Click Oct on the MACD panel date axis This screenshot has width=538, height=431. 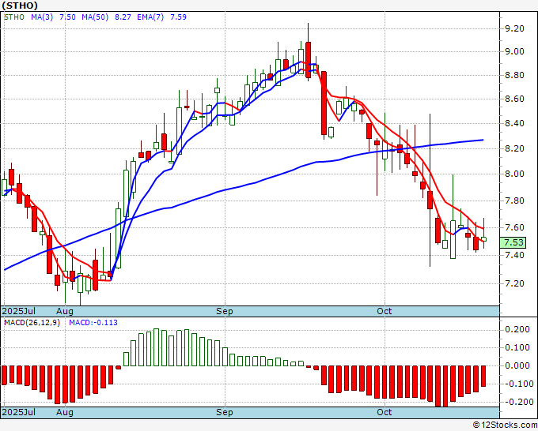click(x=384, y=412)
